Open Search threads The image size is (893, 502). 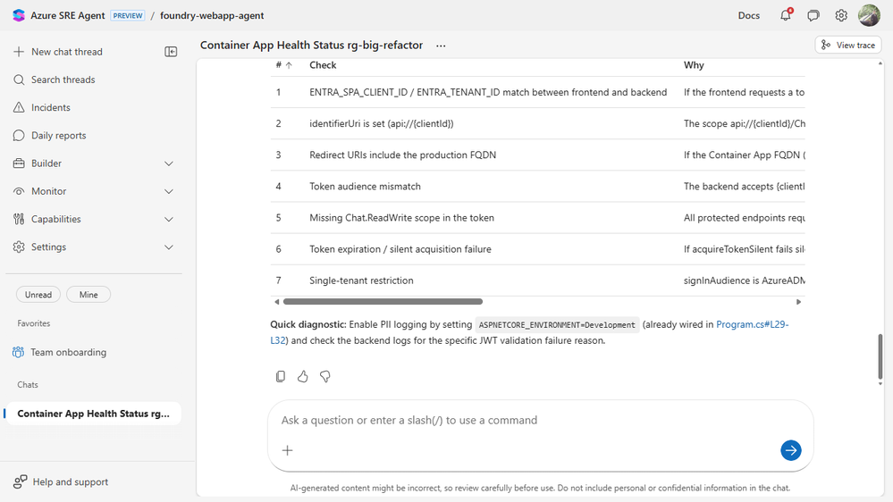[63, 79]
